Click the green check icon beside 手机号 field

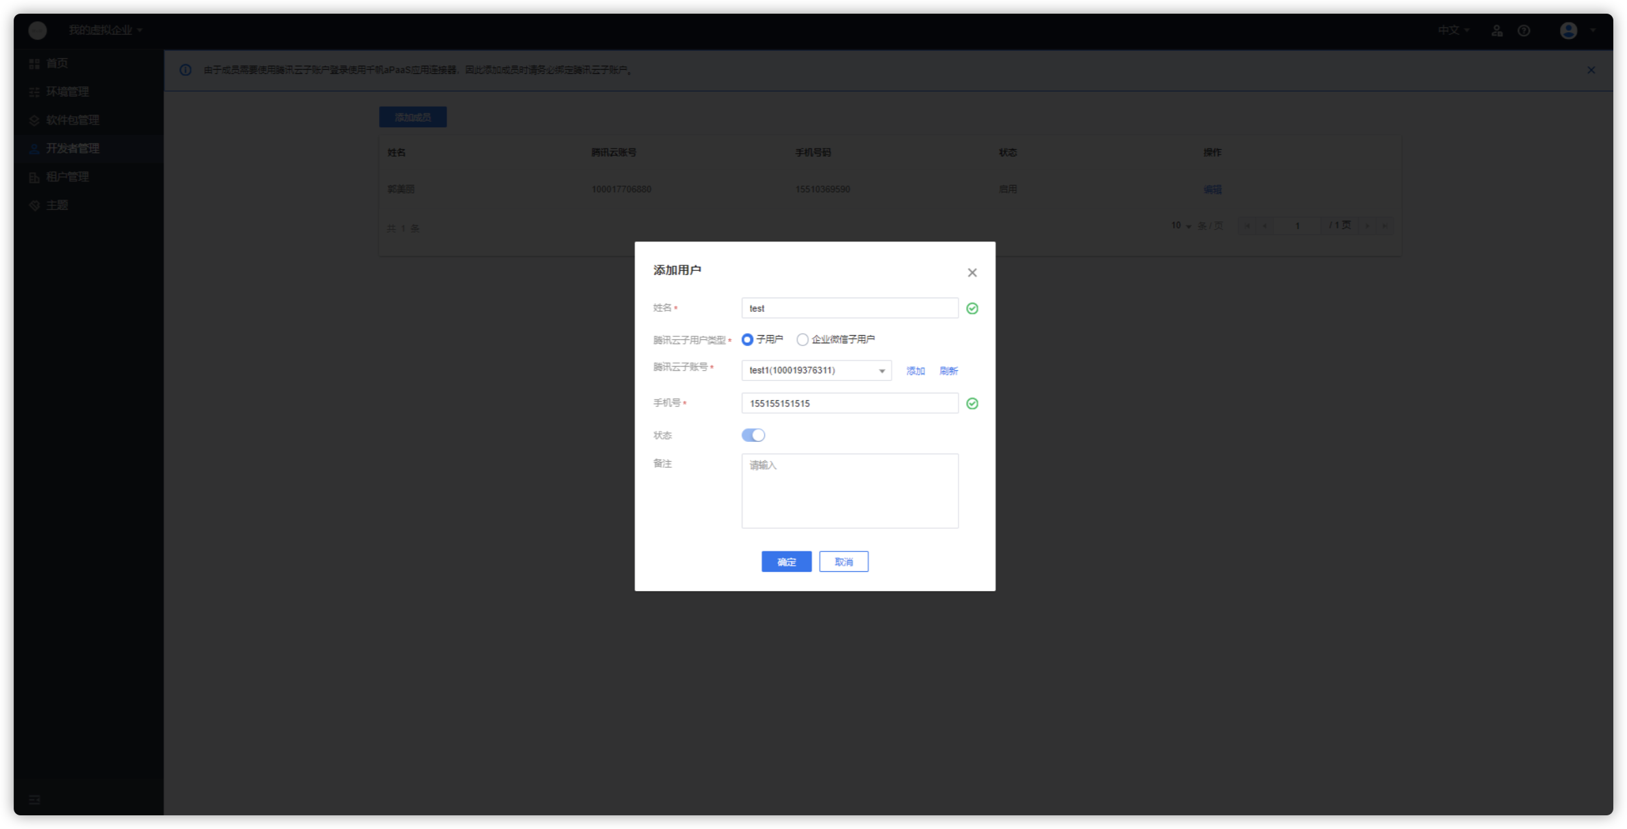click(972, 404)
